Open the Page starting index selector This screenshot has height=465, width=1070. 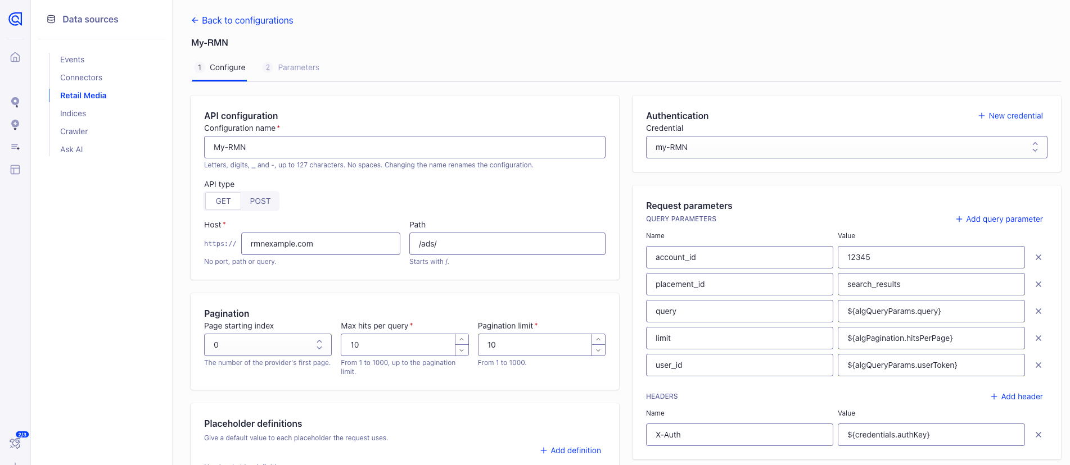(268, 345)
